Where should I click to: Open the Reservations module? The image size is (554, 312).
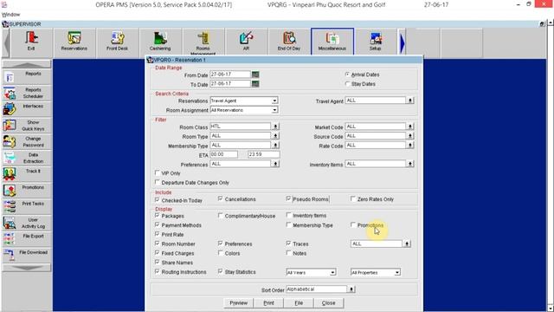pyautogui.click(x=74, y=42)
